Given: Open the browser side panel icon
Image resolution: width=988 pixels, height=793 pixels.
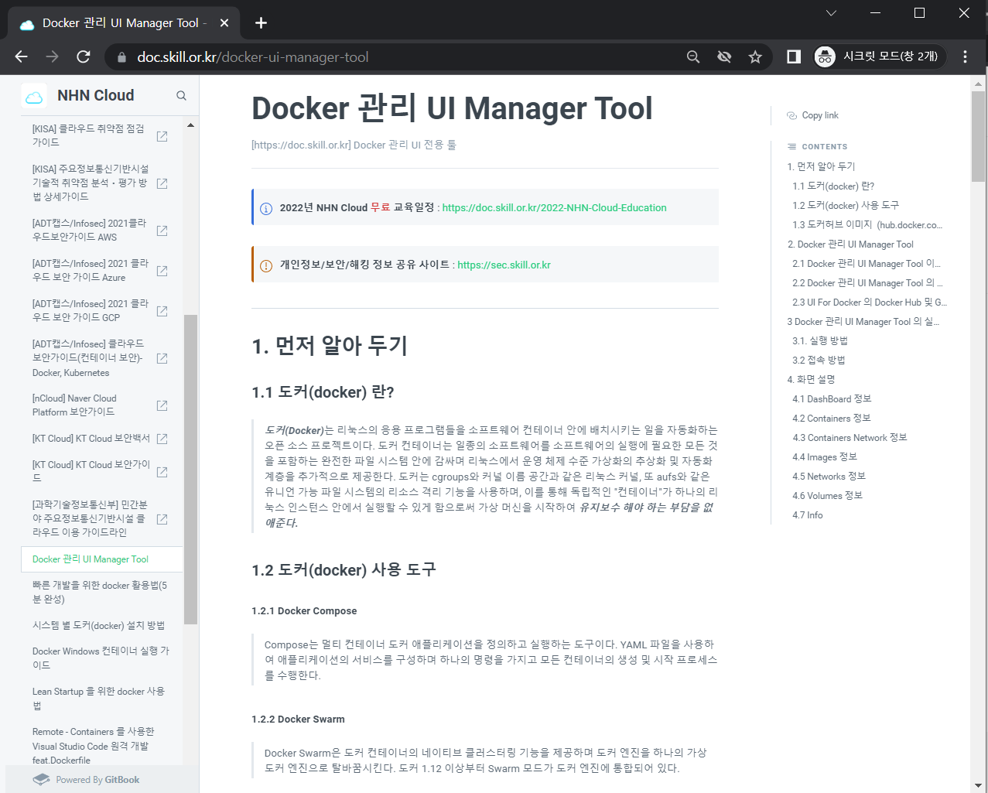Looking at the screenshot, I should click(794, 56).
